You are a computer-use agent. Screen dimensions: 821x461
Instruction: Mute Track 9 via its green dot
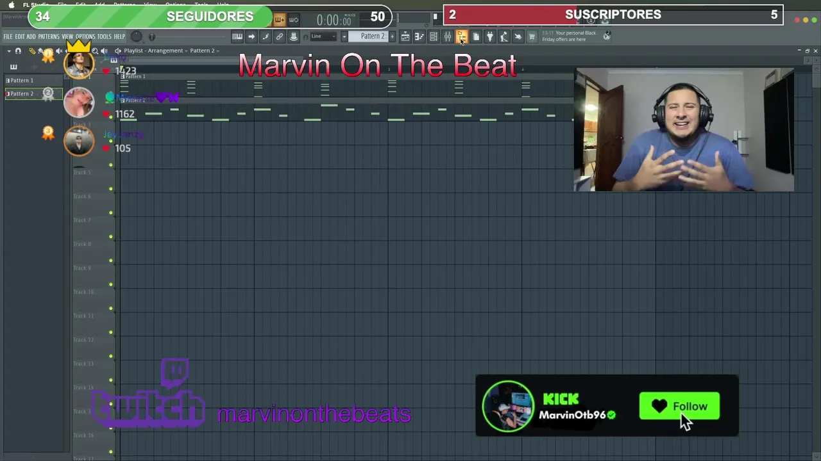(110, 284)
